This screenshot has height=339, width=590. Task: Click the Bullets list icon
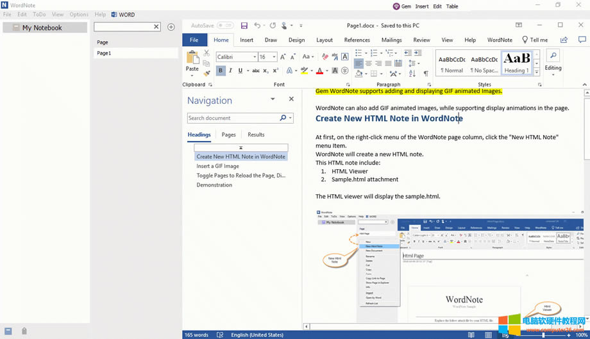pos(358,53)
